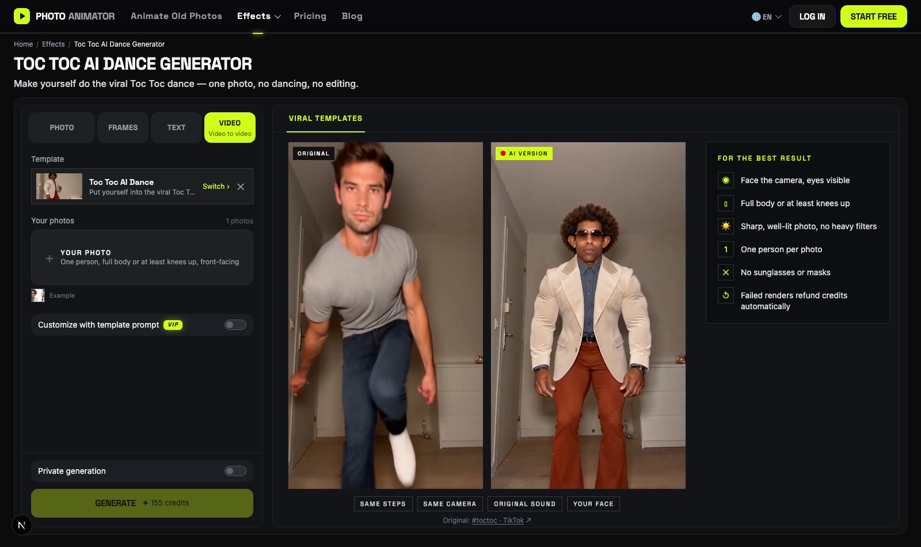Image resolution: width=921 pixels, height=547 pixels.
Task: Remove the Toc Toc AI Dance template
Action: tap(241, 187)
